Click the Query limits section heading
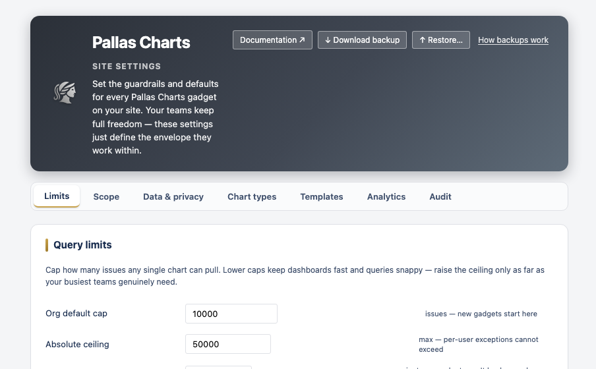596x369 pixels. pyautogui.click(x=82, y=244)
